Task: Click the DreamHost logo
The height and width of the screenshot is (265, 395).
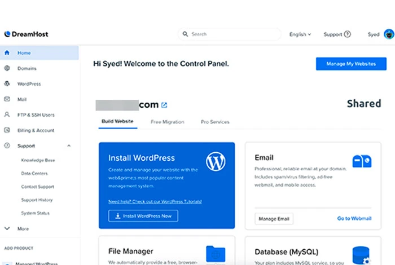Action: [x=26, y=34]
